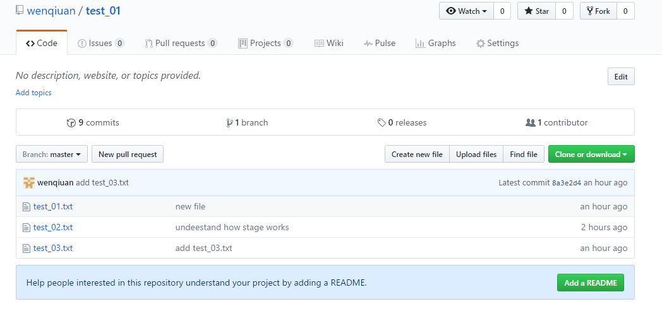Viewport: 662px width, 309px height.
Task: Click the contributors people icon
Action: pos(530,123)
